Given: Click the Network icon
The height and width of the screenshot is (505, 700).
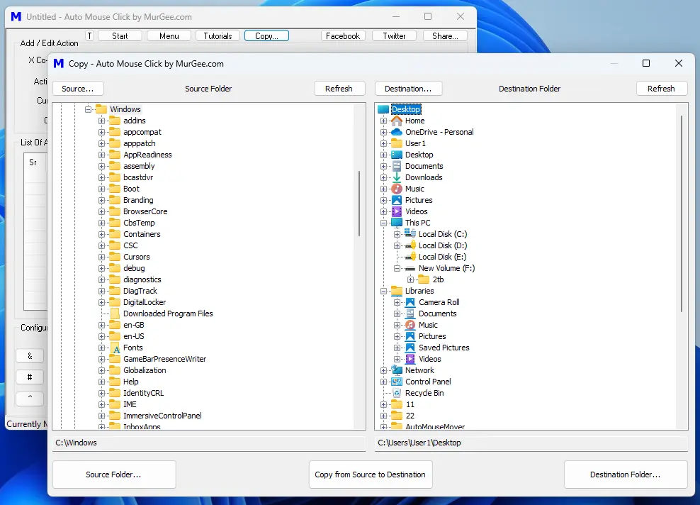Looking at the screenshot, I should click(397, 370).
